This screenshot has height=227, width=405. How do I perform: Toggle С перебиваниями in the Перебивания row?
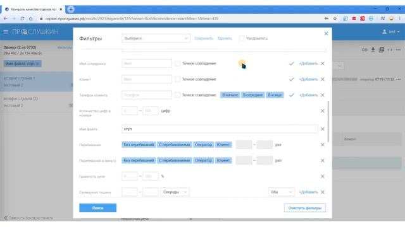point(175,144)
